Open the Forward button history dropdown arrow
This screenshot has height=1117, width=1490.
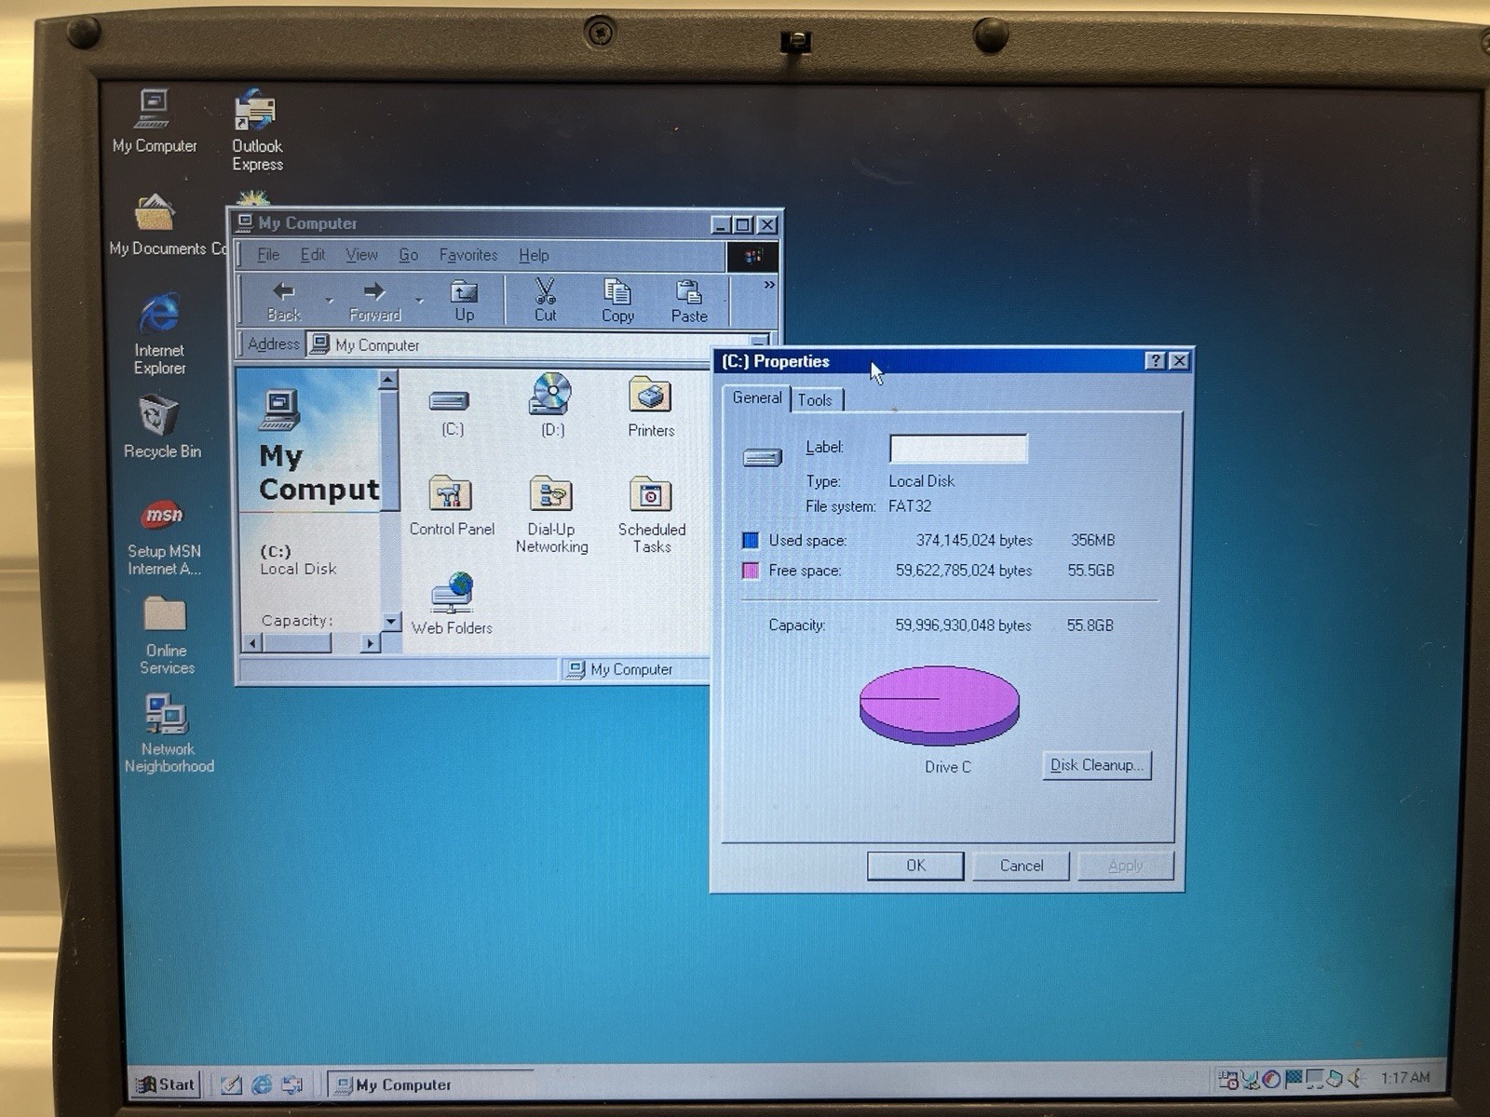click(x=419, y=302)
